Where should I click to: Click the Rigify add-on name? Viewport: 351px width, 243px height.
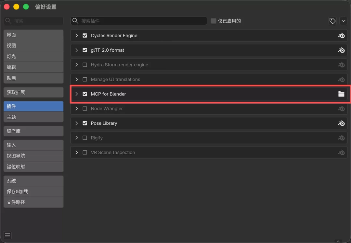[97, 138]
